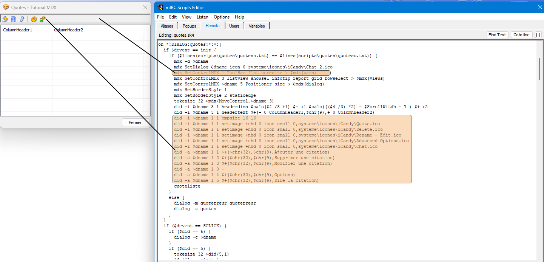Select the Popups tab

coord(189,26)
